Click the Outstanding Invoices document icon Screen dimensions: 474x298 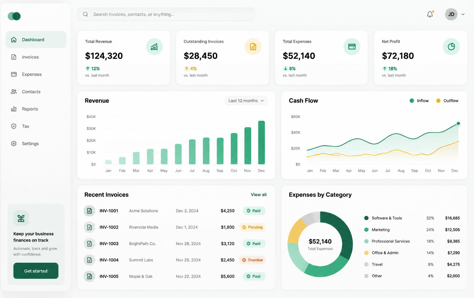253,47
